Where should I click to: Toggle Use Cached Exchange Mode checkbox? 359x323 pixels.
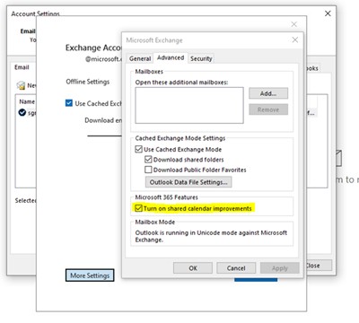138,149
